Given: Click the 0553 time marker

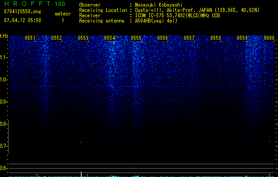Looking at the screenshot, I should click(83, 38).
